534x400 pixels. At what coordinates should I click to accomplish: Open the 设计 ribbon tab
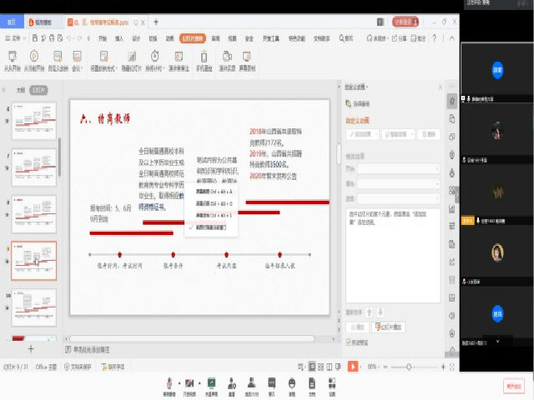coord(136,38)
